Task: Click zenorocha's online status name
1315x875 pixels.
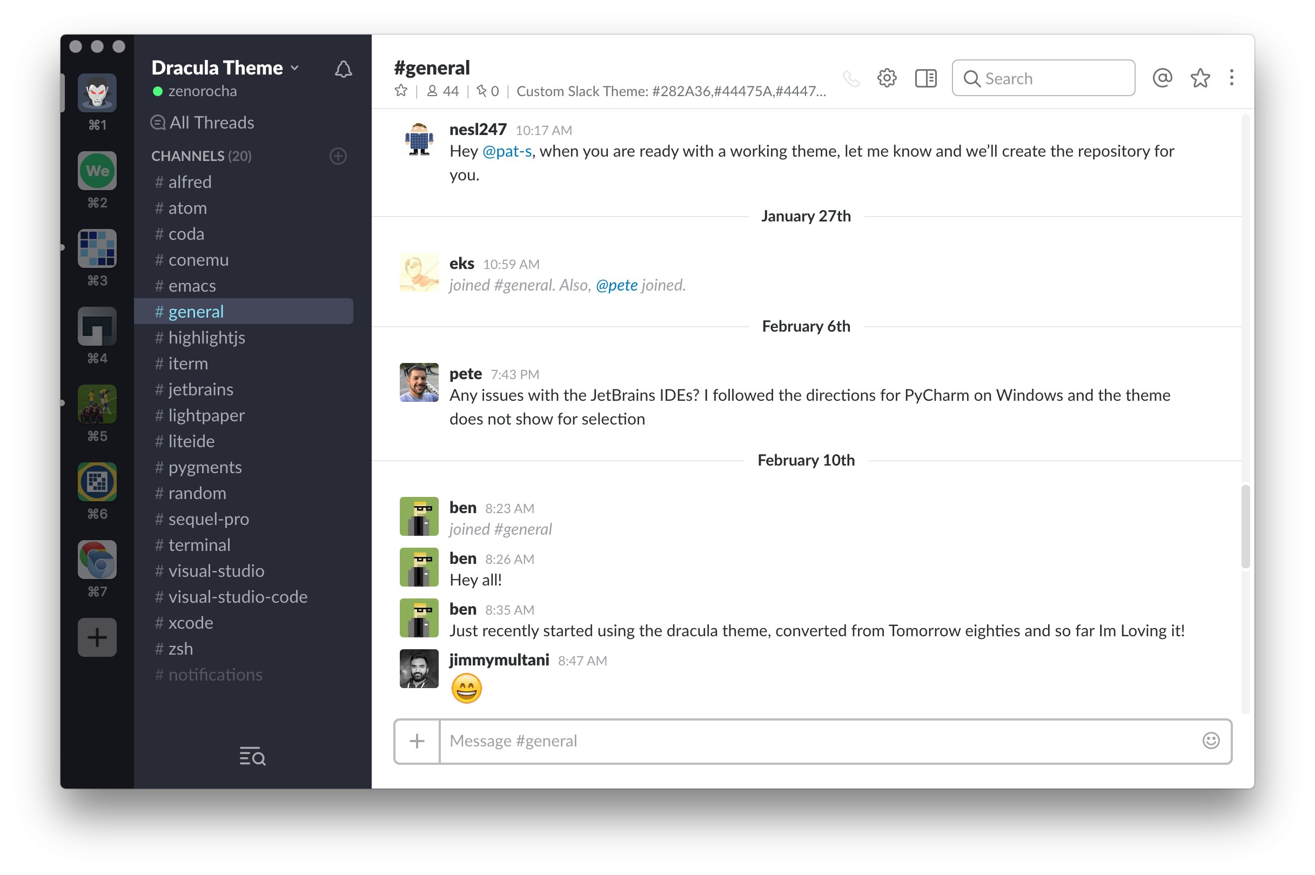Action: click(x=202, y=91)
